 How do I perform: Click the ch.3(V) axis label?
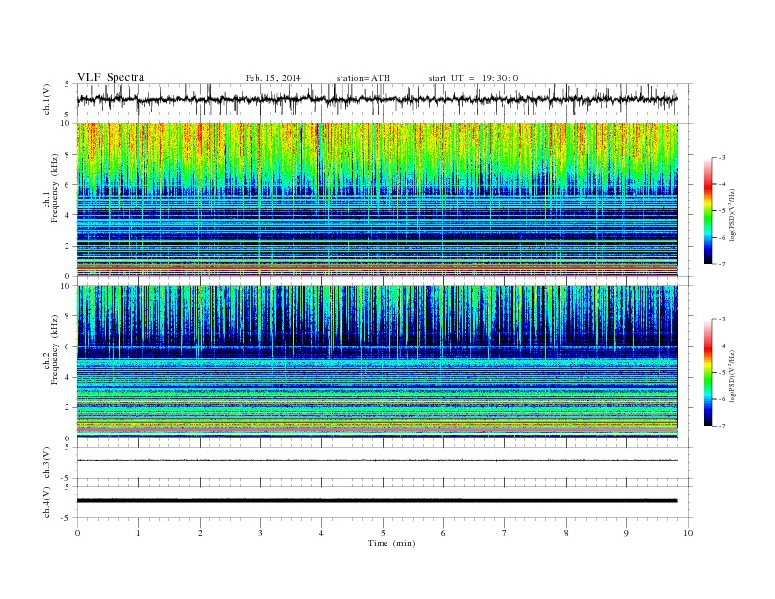[47, 463]
